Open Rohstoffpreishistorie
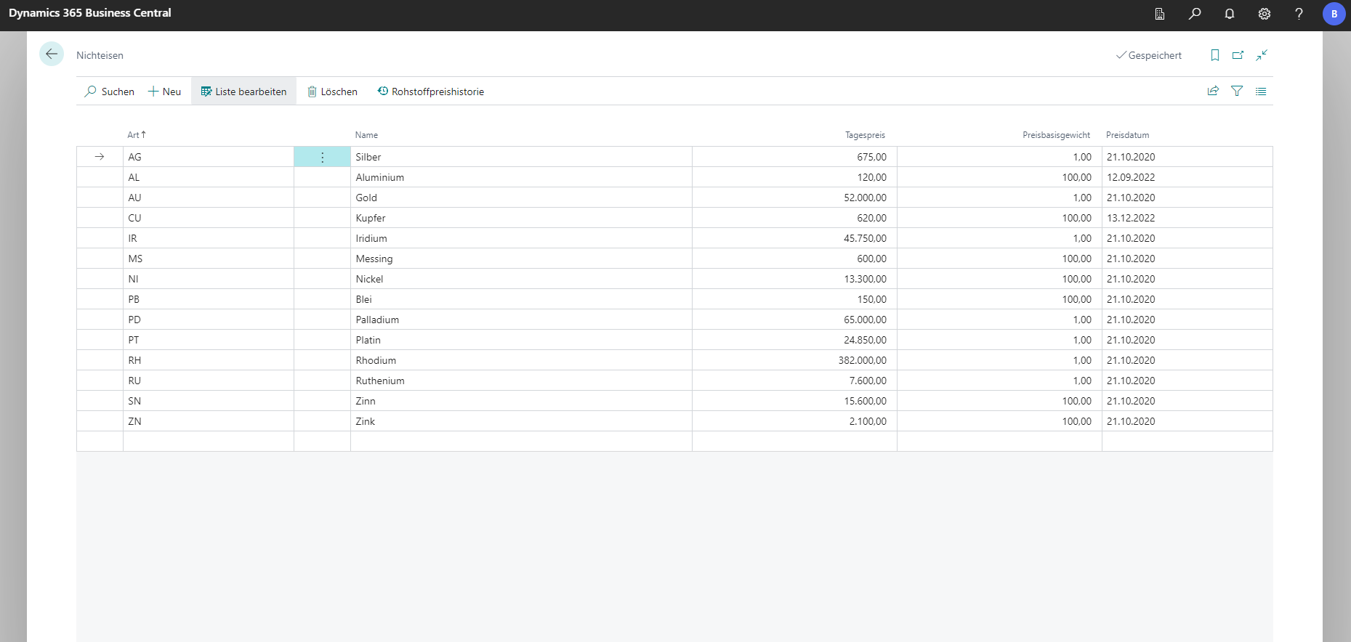Viewport: 1351px width, 642px height. tap(430, 92)
